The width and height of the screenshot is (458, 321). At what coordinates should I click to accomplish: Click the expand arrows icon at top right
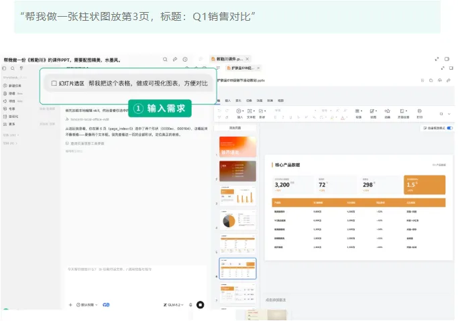437,59
